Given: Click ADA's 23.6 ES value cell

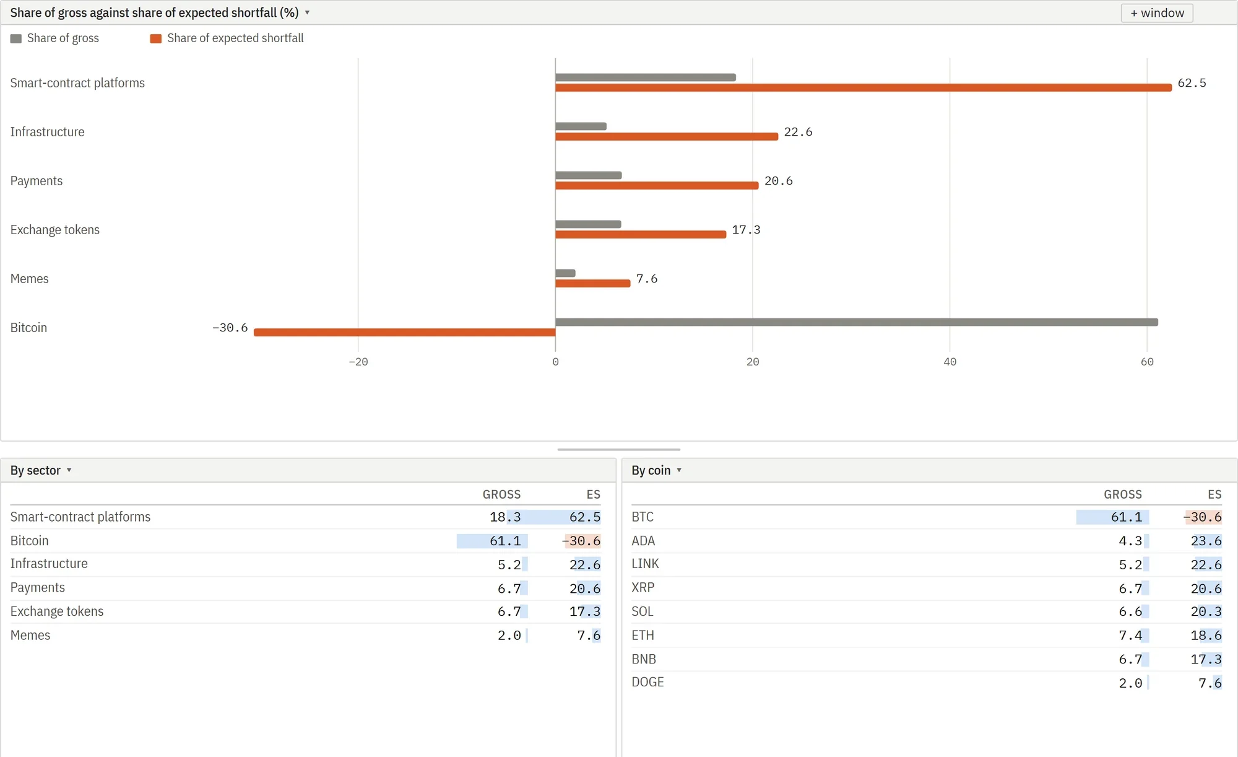Looking at the screenshot, I should tap(1206, 541).
